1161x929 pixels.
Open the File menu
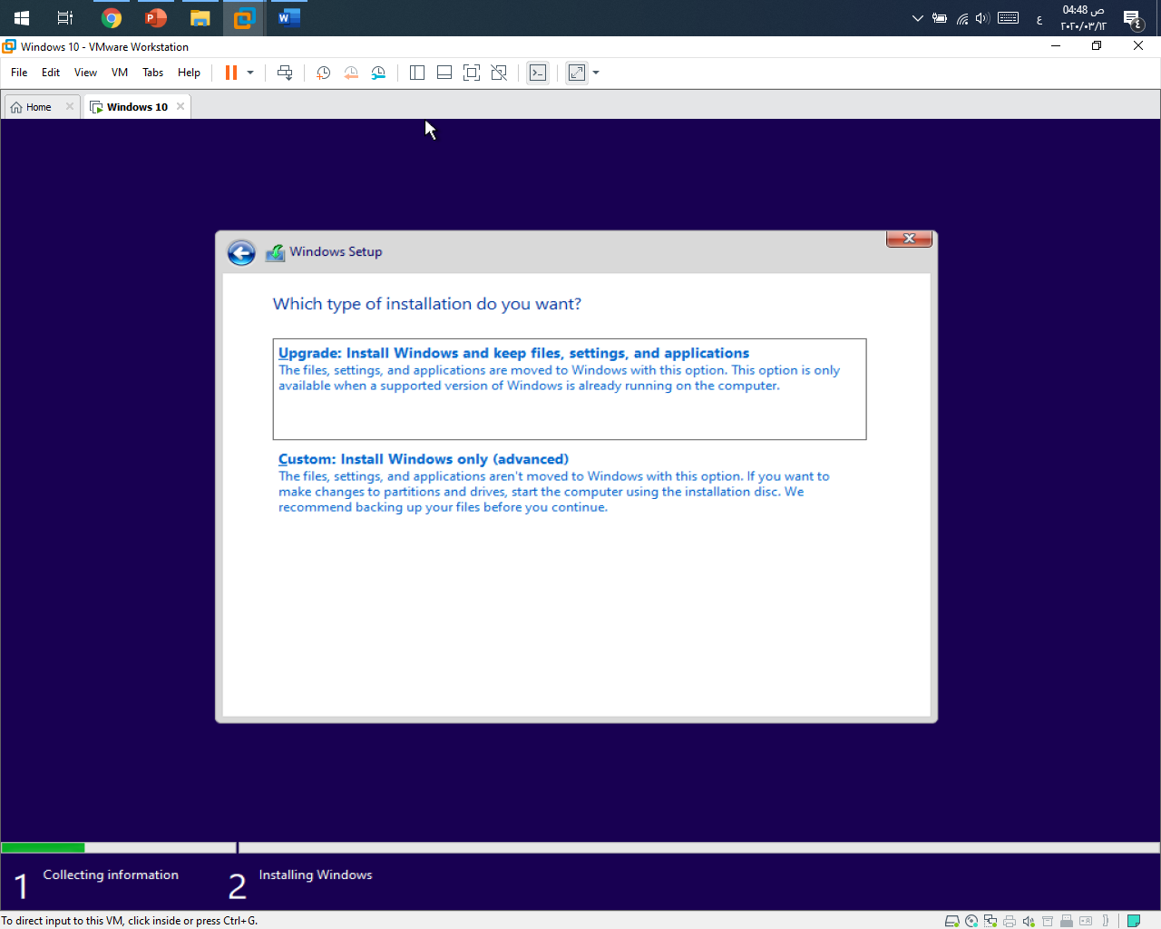coord(19,73)
